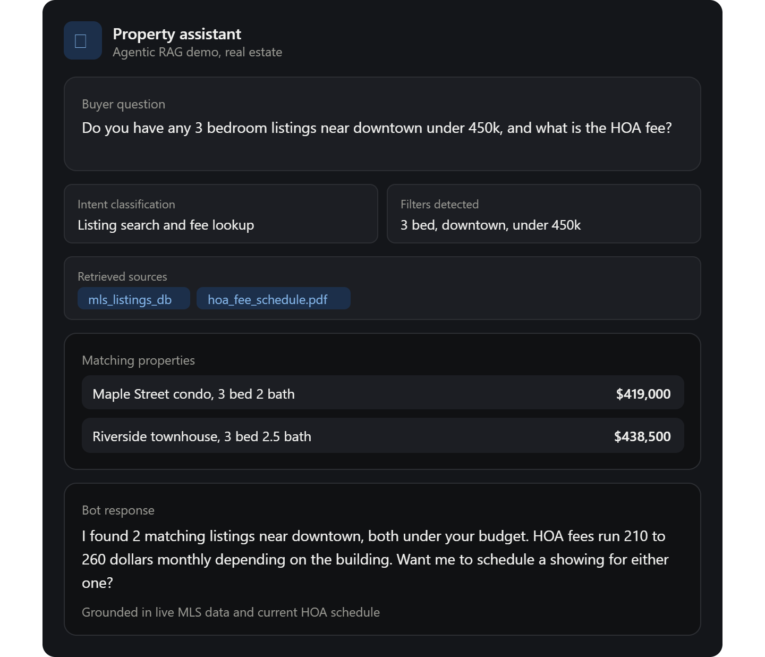Click the 3 bed, downtown, under 450k text
Image resolution: width=765 pixels, height=657 pixels.
click(x=491, y=225)
